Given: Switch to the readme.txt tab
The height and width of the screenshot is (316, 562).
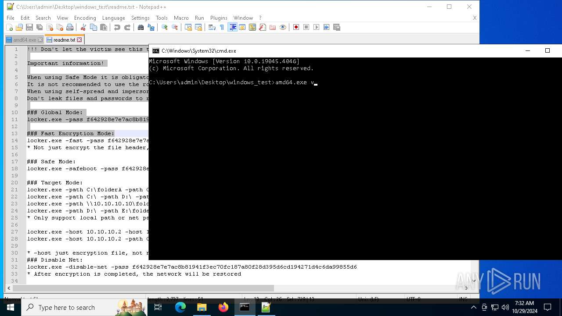Looking at the screenshot, I should 64,40.
